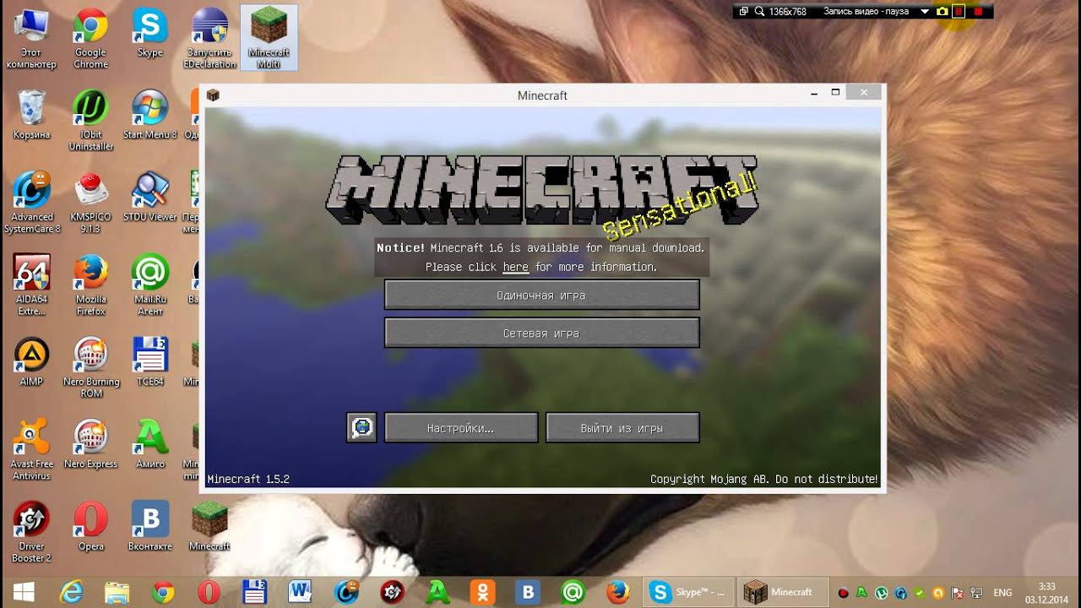Click the recorder's window-select icon
Image resolution: width=1081 pixels, height=608 pixels.
tap(744, 12)
